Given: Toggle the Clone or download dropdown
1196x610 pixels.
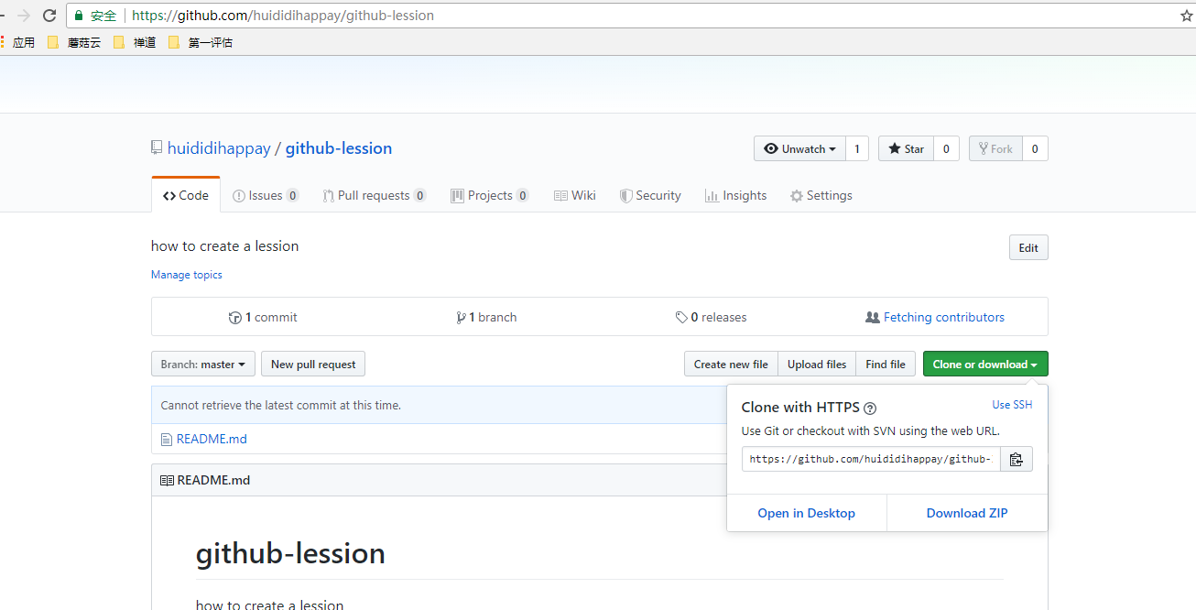Looking at the screenshot, I should coord(984,365).
